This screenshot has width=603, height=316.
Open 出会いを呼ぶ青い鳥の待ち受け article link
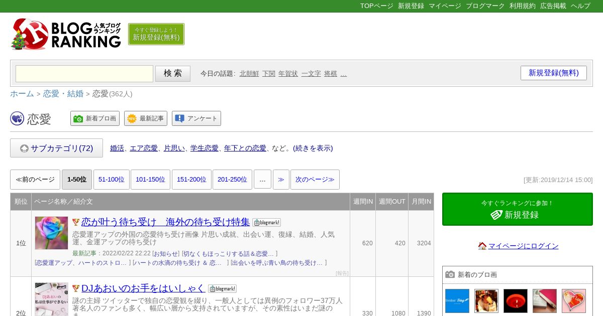(278, 263)
